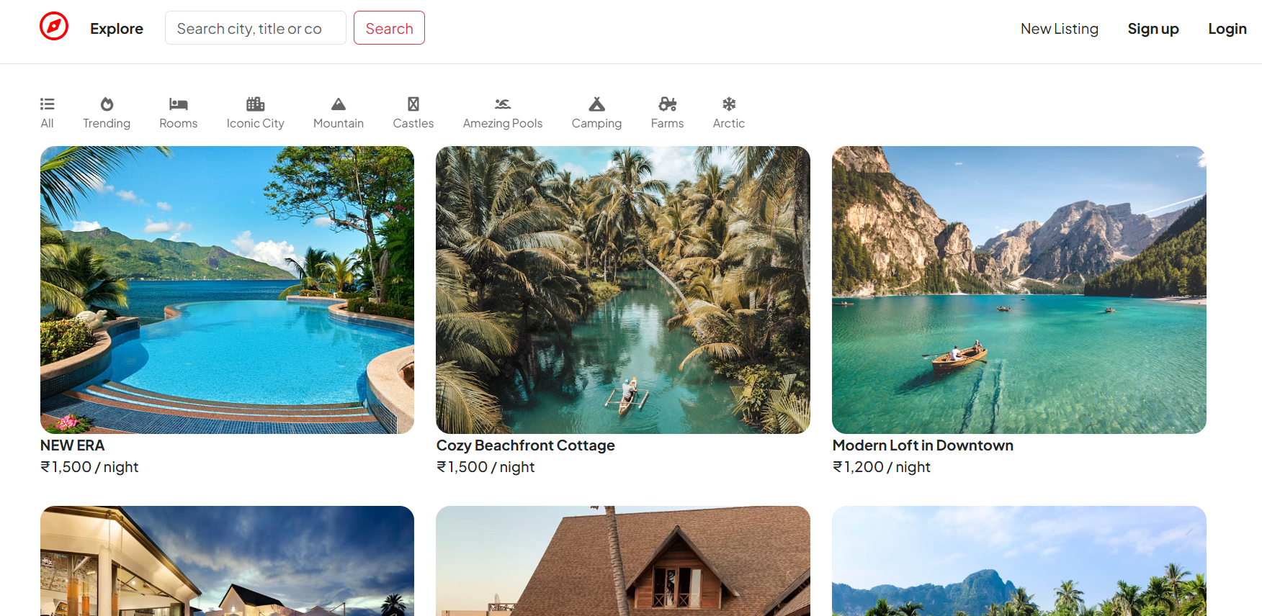Open the NEW ERA pool listing image

click(x=228, y=290)
